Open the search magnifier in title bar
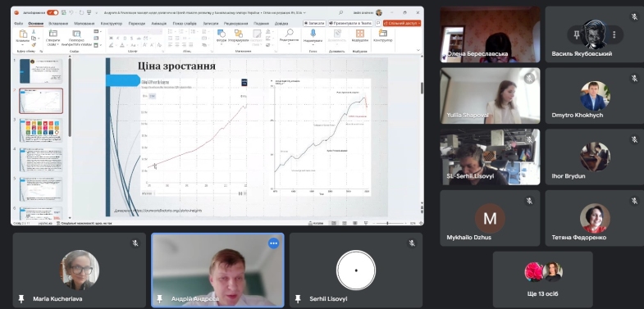The width and height of the screenshot is (644, 309). tap(341, 13)
